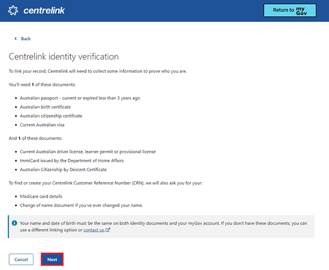Go back using the Back link text
Image resolution: width=329 pixels, height=270 pixels.
click(x=26, y=39)
